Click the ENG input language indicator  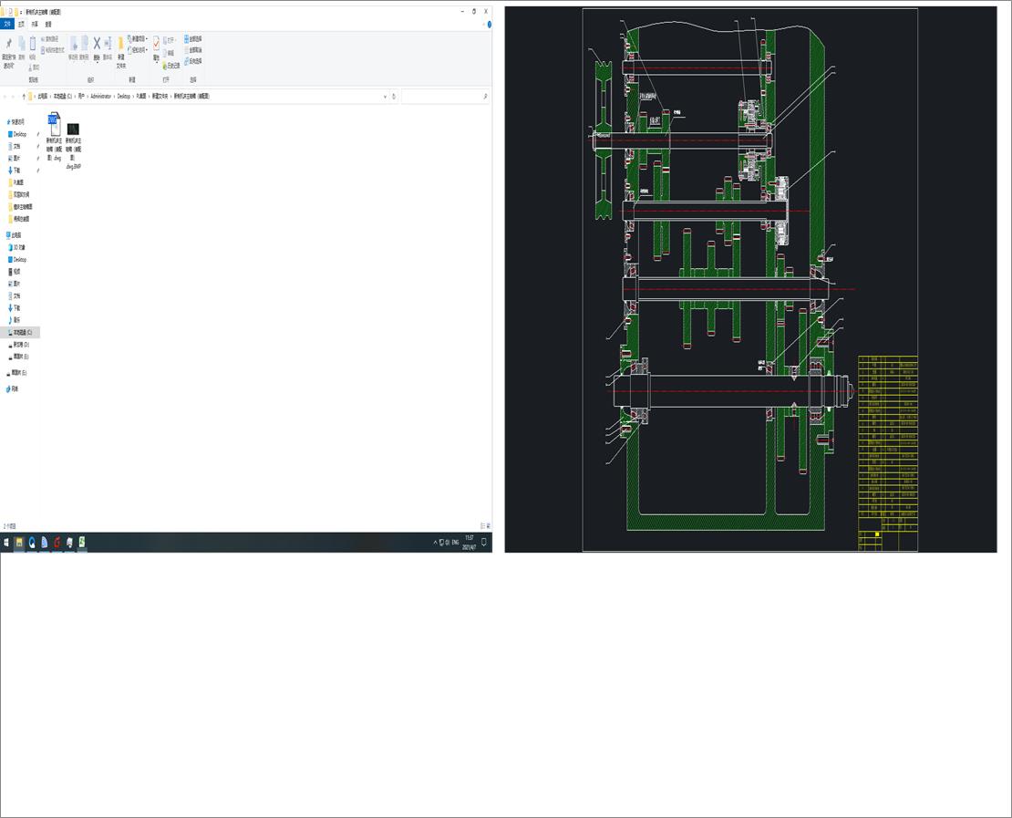click(455, 543)
